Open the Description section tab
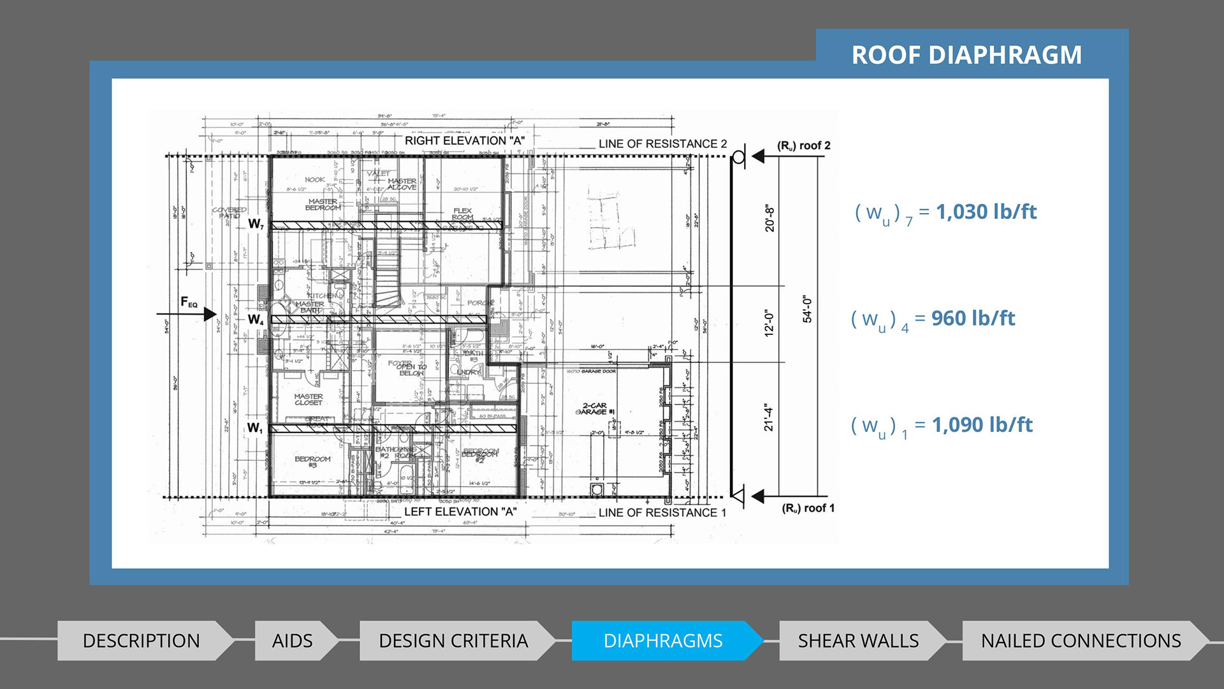The height and width of the screenshot is (689, 1224). coord(142,641)
